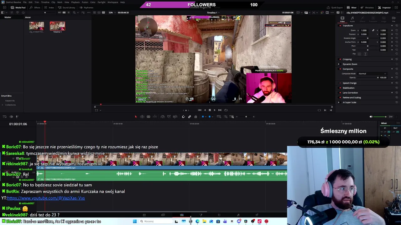Open the Sound Library panel
This screenshot has height=225, width=401.
pos(67,7)
